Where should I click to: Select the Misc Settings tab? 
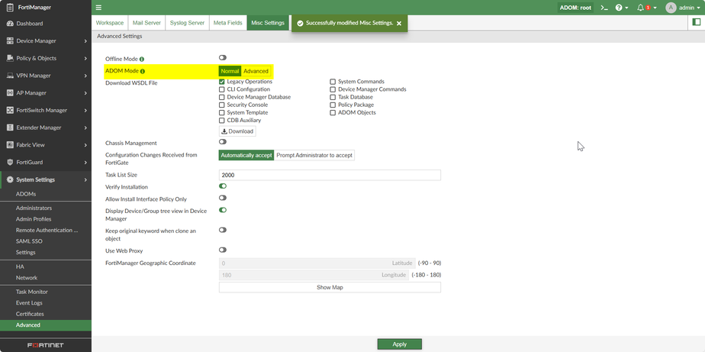[x=268, y=22]
